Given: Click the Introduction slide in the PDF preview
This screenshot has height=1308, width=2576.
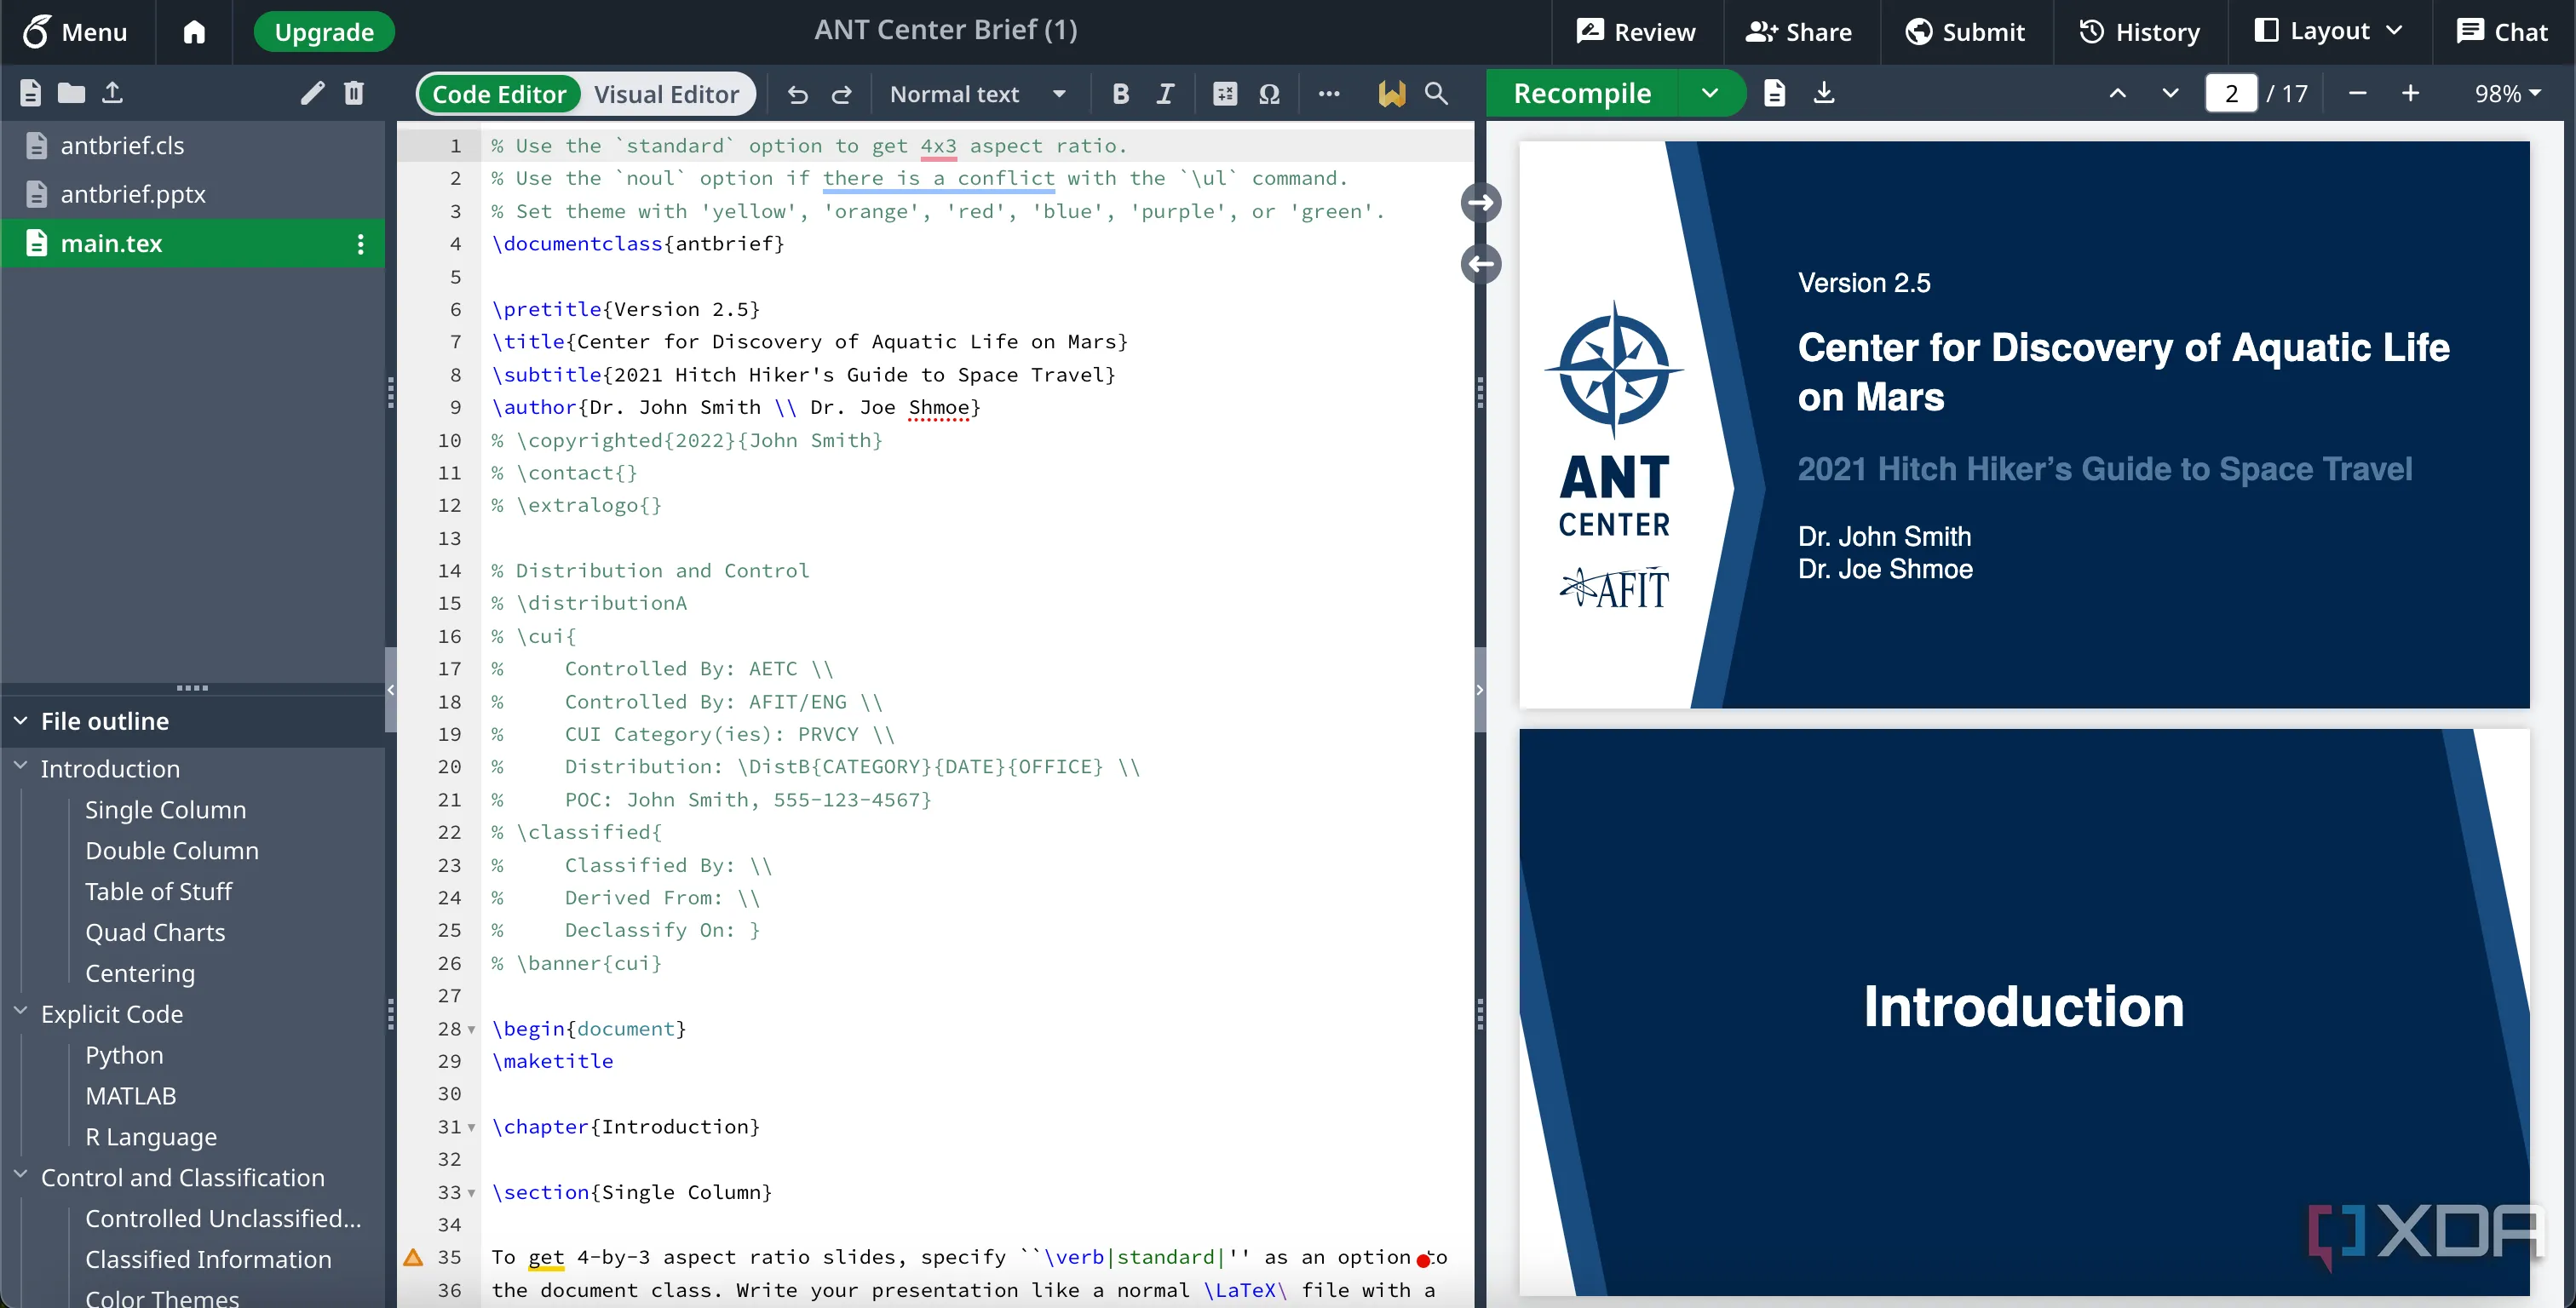Looking at the screenshot, I should pyautogui.click(x=2024, y=1010).
